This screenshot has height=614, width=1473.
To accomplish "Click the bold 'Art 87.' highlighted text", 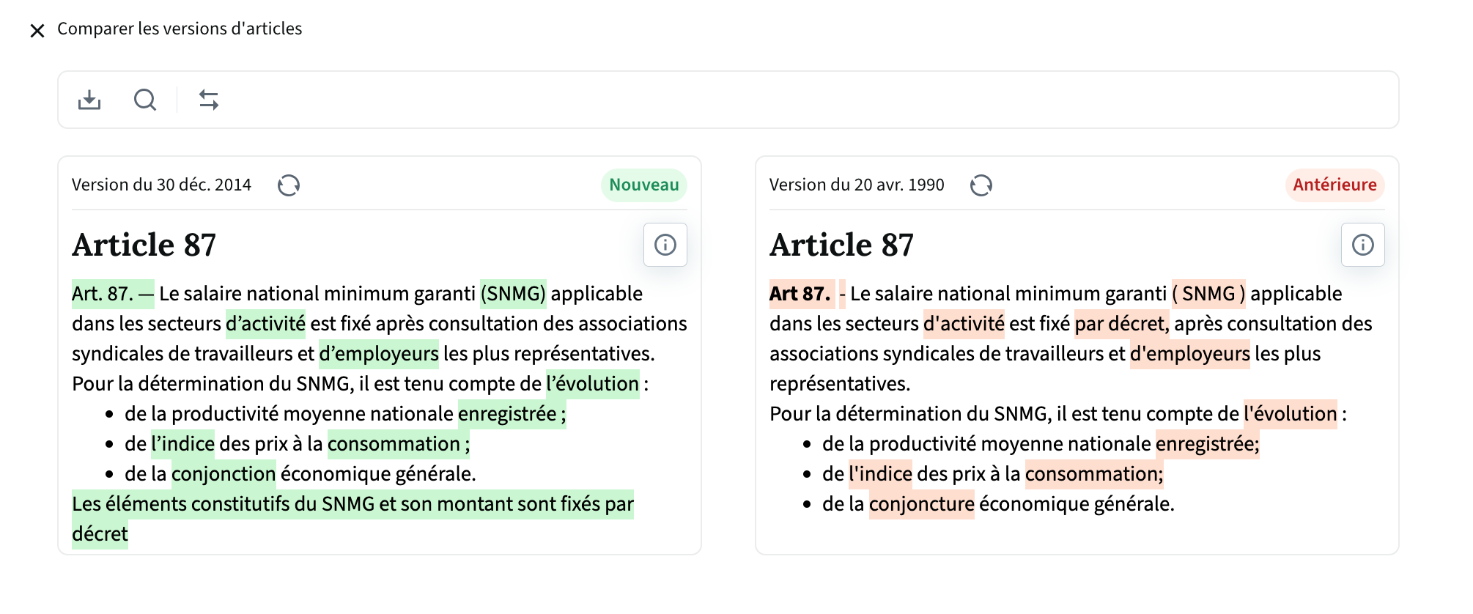I will 800,294.
